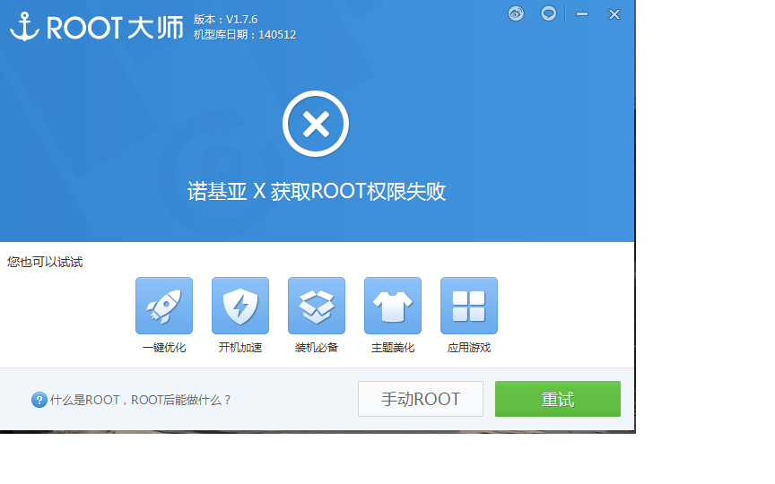Open the feedback chat bubble icon

tap(548, 13)
